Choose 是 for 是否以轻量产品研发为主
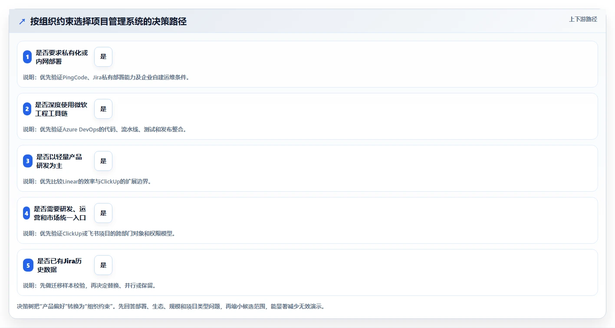This screenshot has height=328, width=615. (x=103, y=161)
